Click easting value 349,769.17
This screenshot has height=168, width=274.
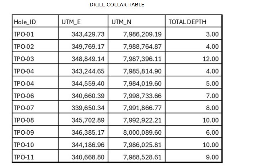88,47
